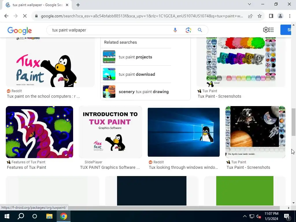Select related search tux paint projects
Viewport: 296px width, 222px height.
pyautogui.click(x=136, y=57)
